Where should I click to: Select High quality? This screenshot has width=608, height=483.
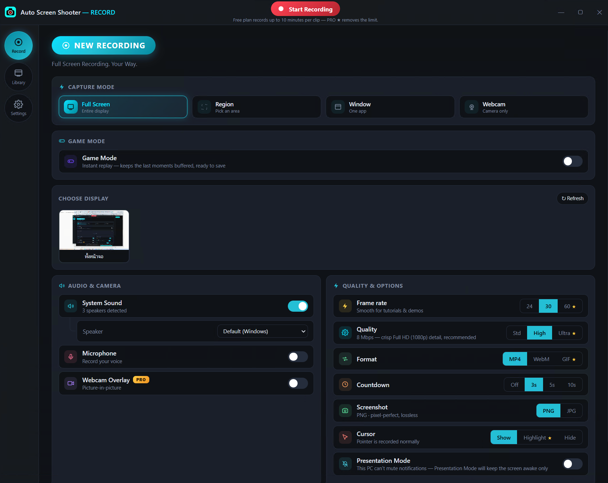click(540, 333)
